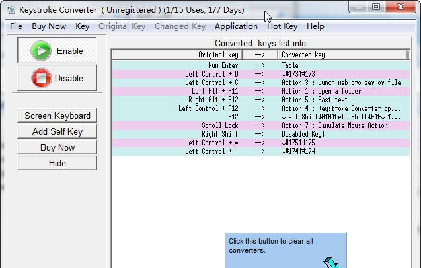
Task: Click 'Action 7 : Simulate Mouse Action' cell
Action: pos(334,125)
